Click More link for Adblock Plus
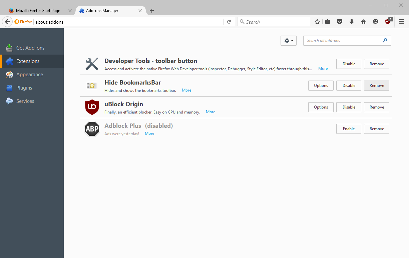This screenshot has height=258, width=409. tap(149, 133)
